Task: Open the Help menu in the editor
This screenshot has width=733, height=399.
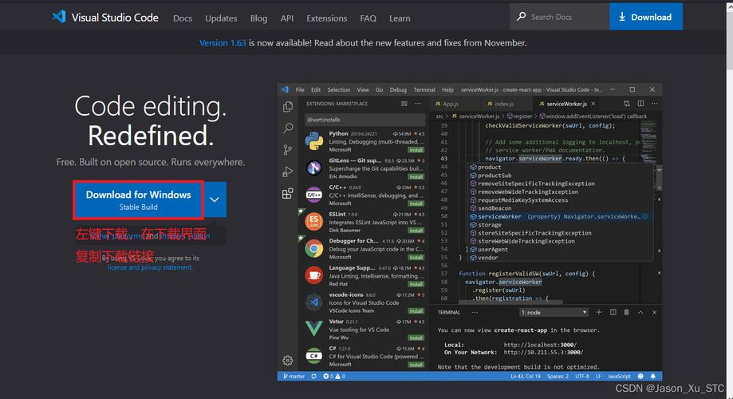Action: [447, 89]
